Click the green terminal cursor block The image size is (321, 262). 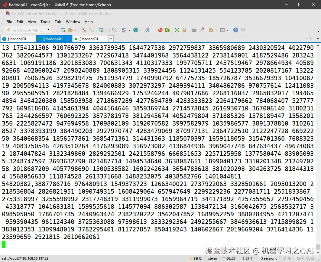click(x=4, y=244)
